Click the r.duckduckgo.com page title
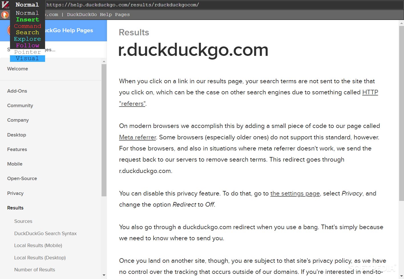Screen dimensions: 404x279 click(x=193, y=50)
